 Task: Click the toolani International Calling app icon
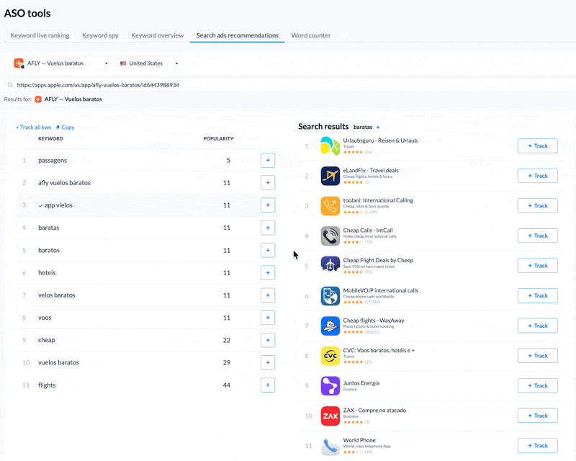coord(330,206)
